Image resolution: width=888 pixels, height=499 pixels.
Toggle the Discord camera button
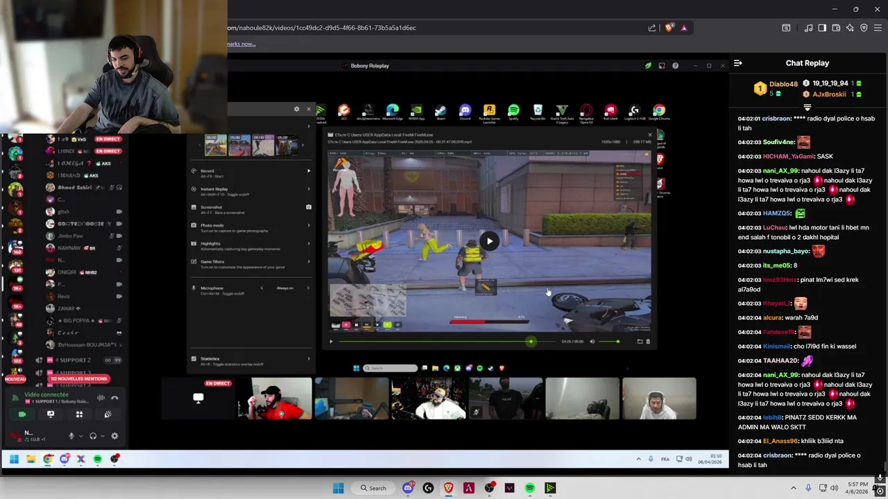click(22, 414)
